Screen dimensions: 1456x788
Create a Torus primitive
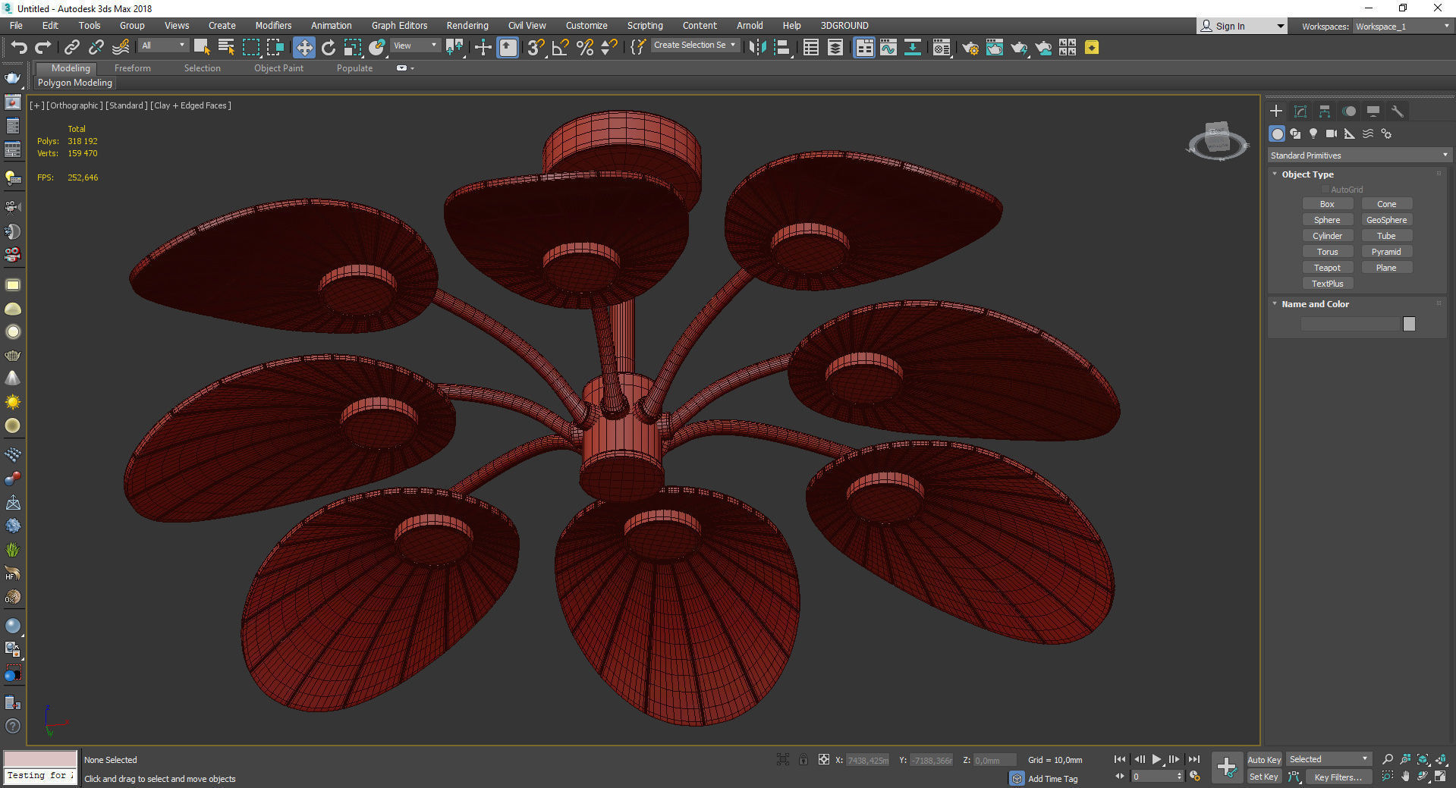click(1327, 252)
